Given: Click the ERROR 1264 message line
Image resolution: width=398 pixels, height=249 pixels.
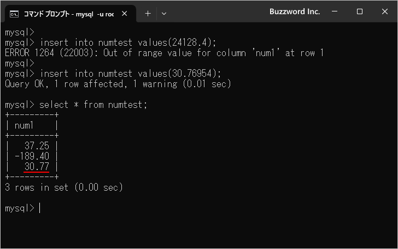Looking at the screenshot, I should tap(164, 53).
